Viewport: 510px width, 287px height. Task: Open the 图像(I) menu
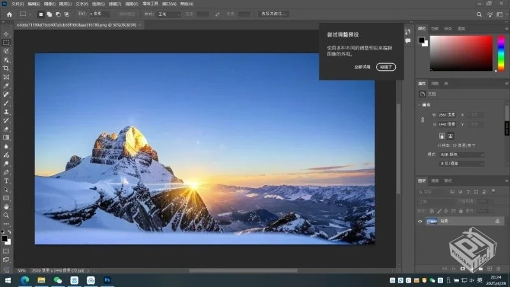click(49, 4)
